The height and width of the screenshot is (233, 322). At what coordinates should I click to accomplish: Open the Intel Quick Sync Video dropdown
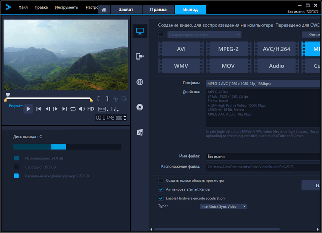point(223,206)
